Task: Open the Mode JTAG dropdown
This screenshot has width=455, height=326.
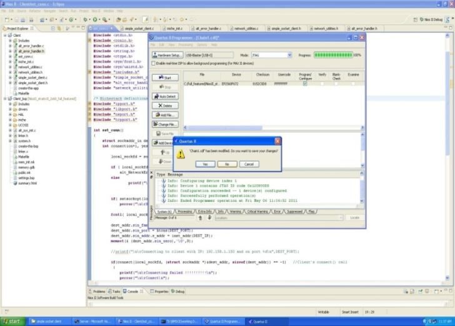Action: tap(272, 55)
